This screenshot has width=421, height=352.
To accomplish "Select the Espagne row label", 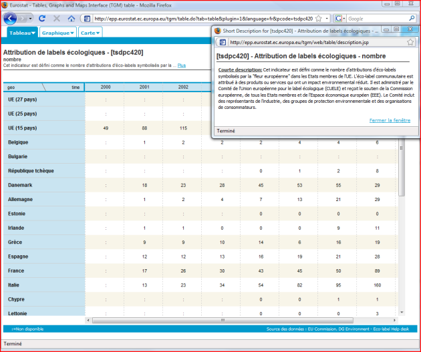I will click(18, 256).
